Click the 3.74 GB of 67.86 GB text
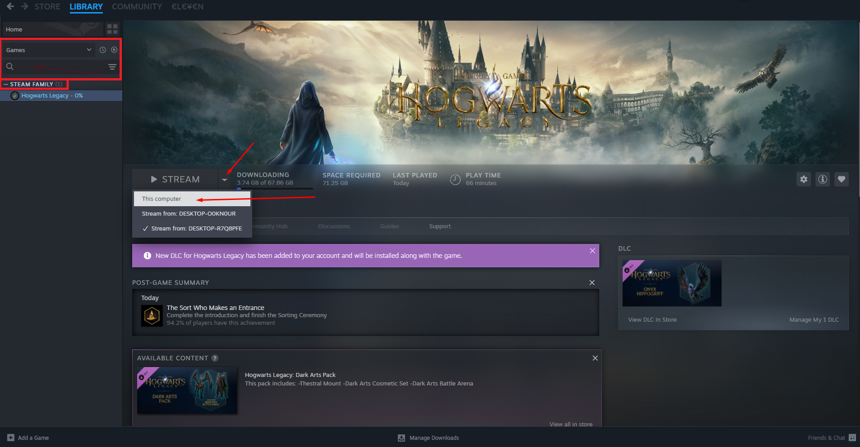This screenshot has width=860, height=447. point(265,183)
